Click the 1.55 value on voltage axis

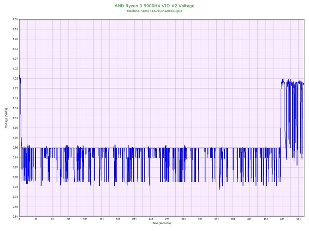coord(15,19)
